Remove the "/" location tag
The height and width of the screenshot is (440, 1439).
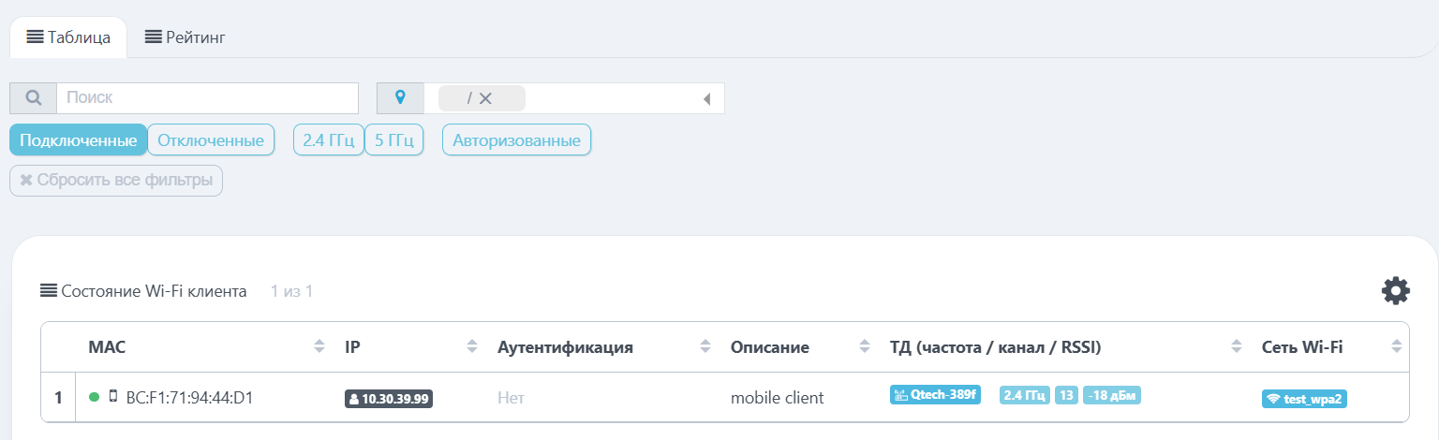(x=485, y=98)
